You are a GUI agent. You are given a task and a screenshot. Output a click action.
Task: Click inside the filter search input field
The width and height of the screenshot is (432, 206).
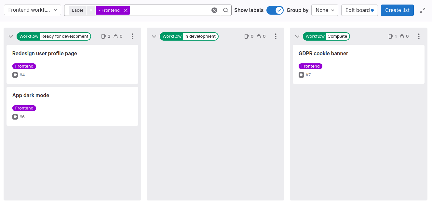click(x=169, y=10)
